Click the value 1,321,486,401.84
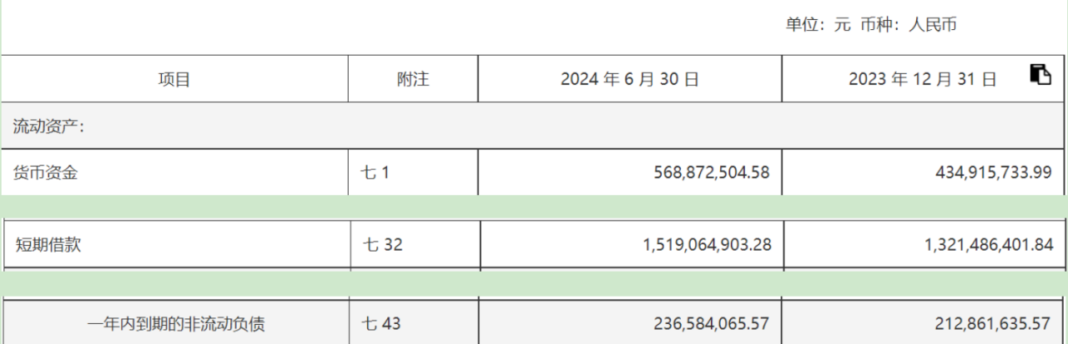 point(990,245)
